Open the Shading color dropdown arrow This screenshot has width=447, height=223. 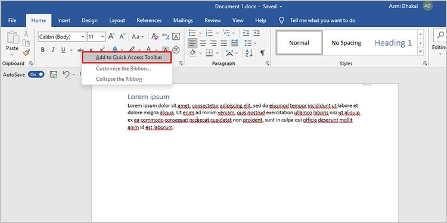tap(200, 53)
